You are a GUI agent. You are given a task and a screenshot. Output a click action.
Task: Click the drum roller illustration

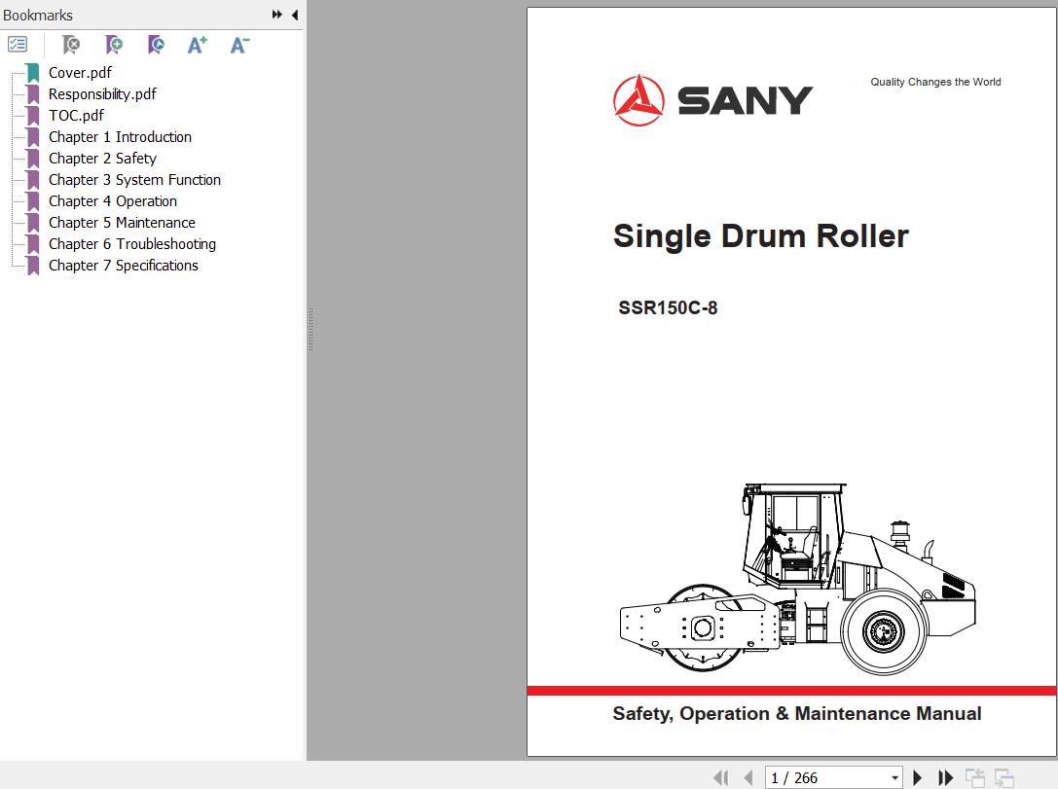pos(797,578)
